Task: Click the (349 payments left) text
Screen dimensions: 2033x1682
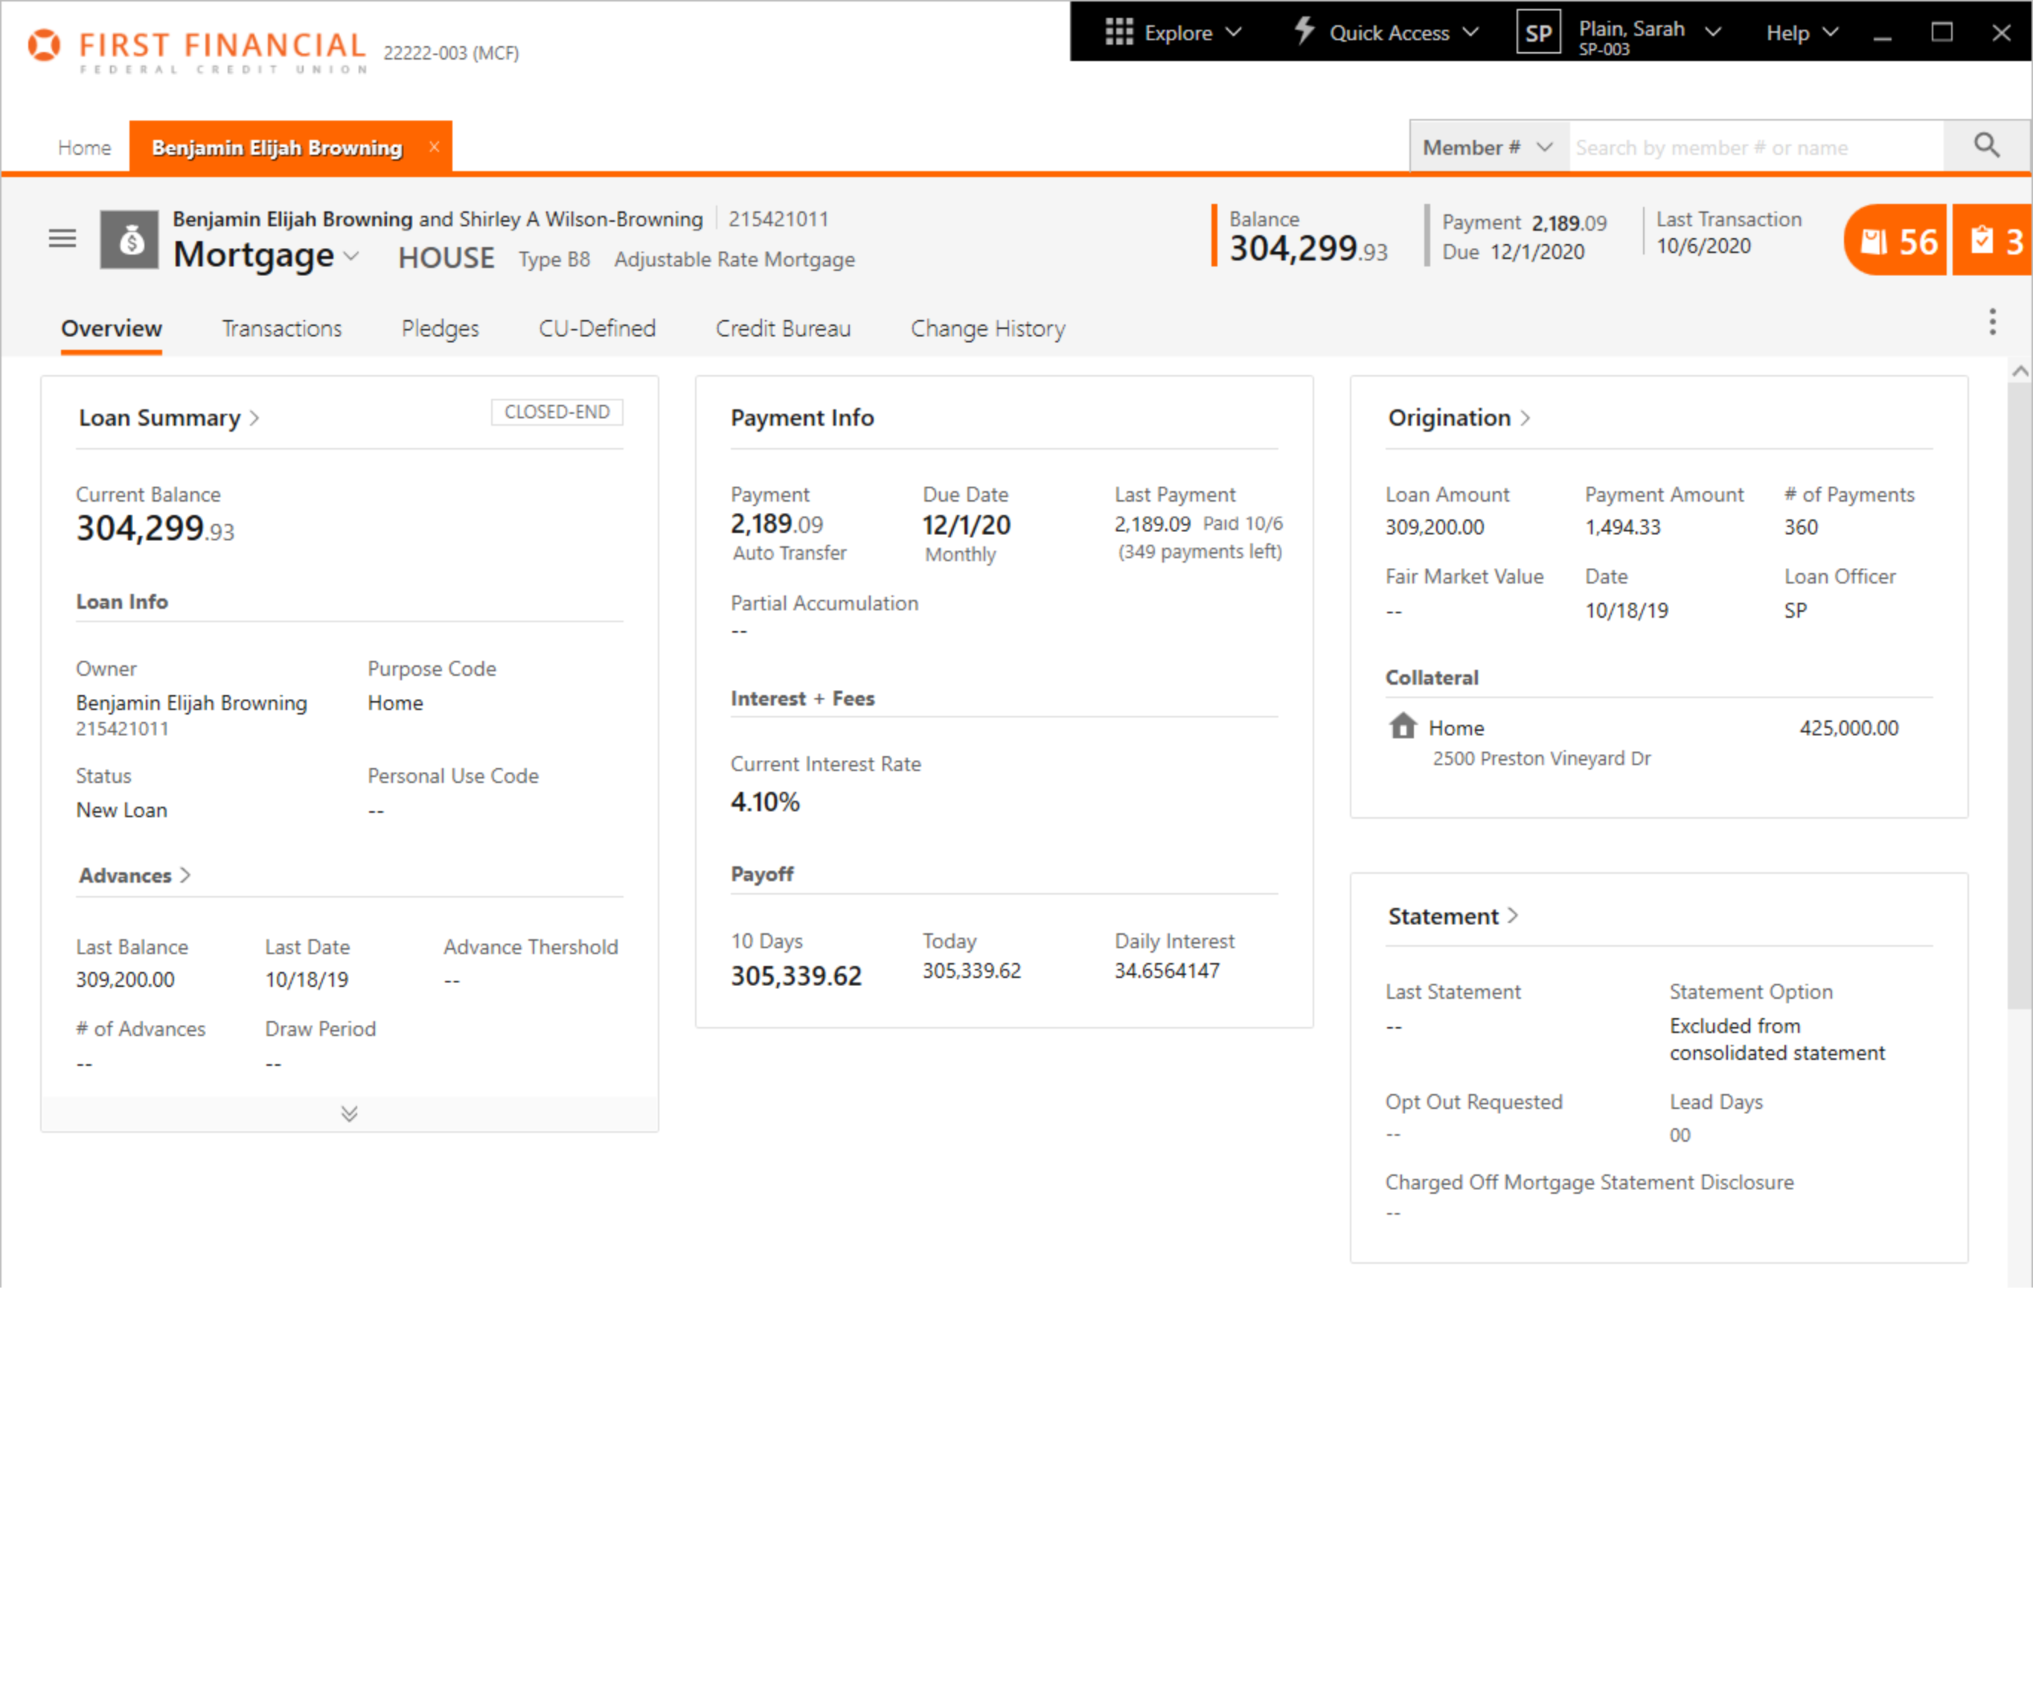Action: pos(1200,552)
